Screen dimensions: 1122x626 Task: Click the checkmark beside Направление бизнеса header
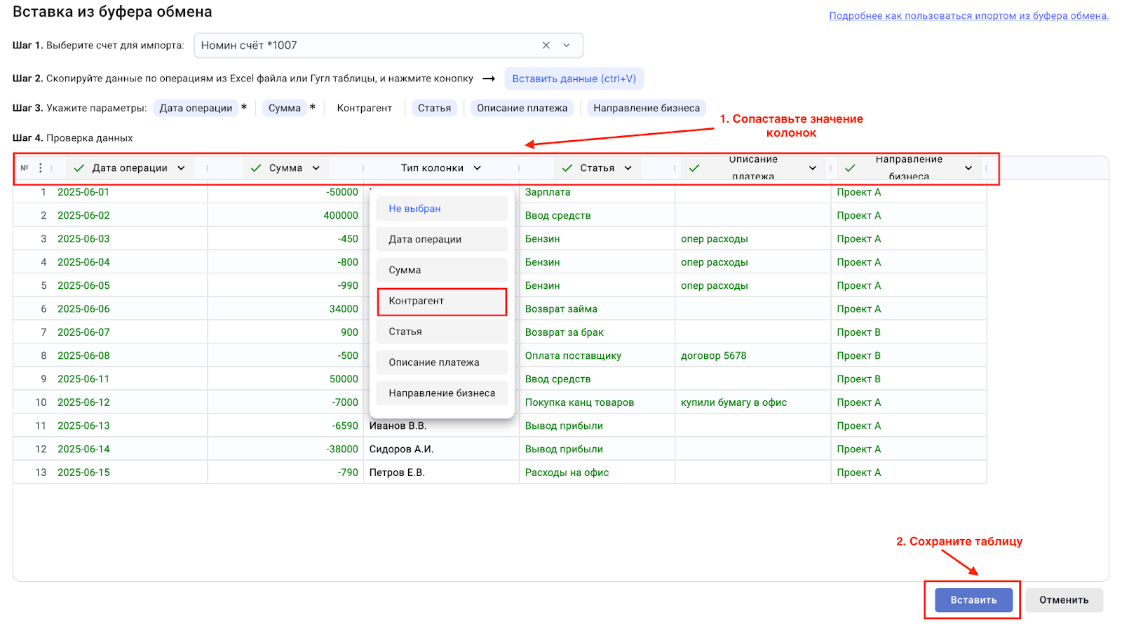(850, 168)
